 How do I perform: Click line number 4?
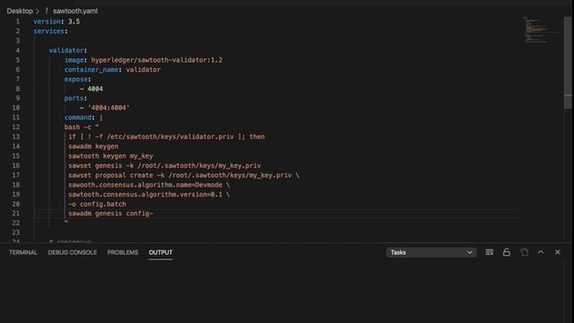point(18,50)
